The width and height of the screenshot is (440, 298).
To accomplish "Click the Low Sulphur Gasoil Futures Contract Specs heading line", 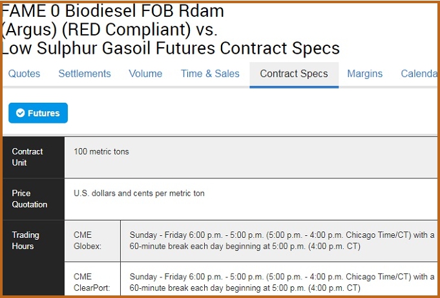I will (x=171, y=48).
